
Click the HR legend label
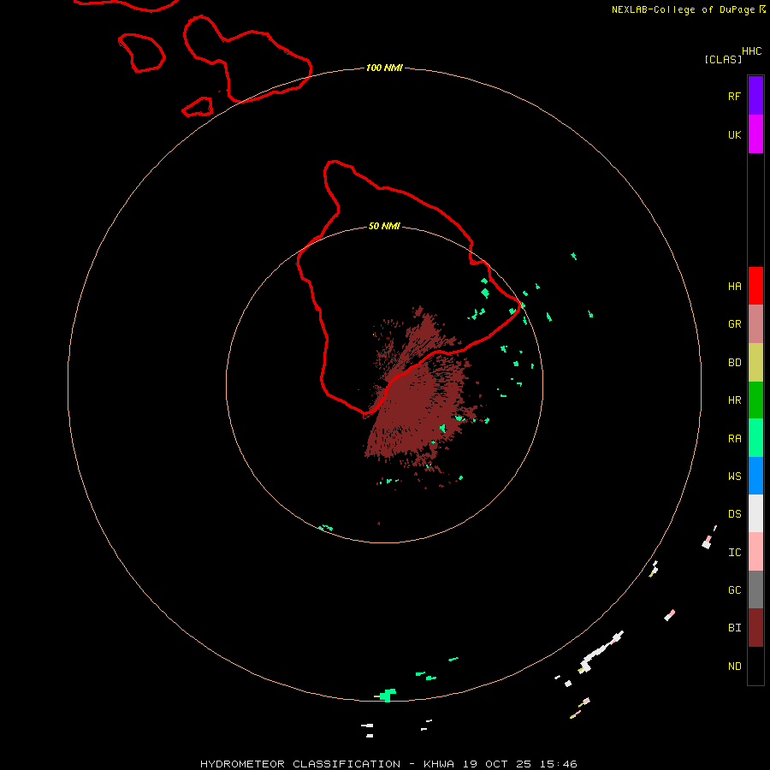734,400
